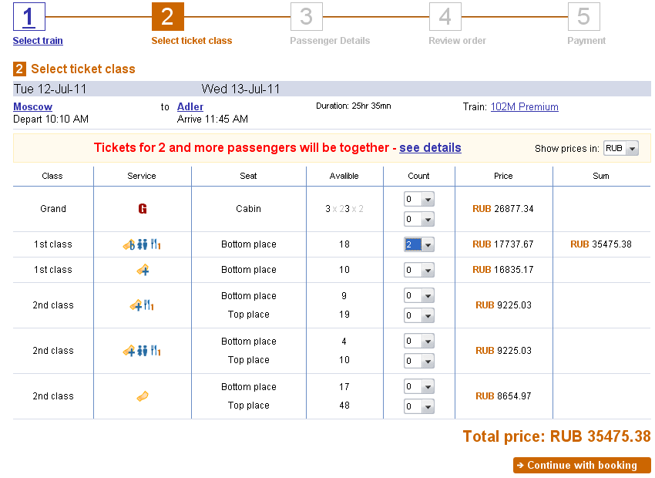Click the Grand class 'G' service icon

[142, 209]
